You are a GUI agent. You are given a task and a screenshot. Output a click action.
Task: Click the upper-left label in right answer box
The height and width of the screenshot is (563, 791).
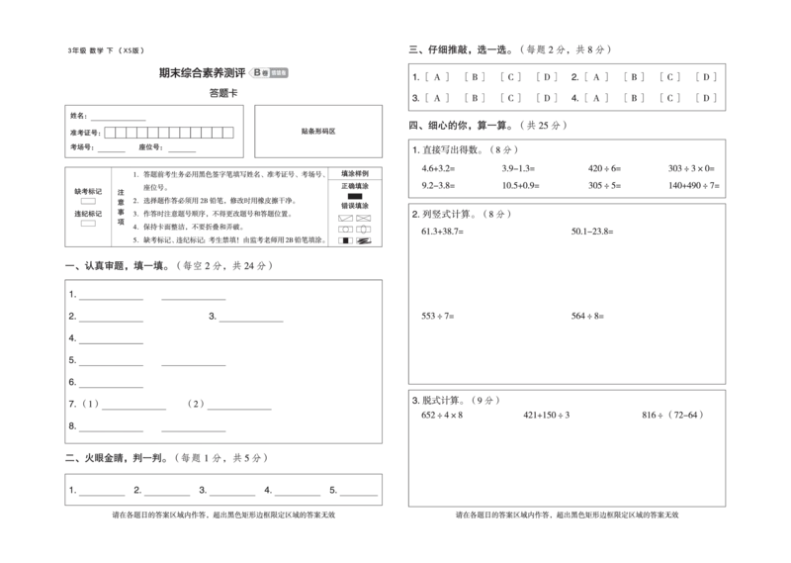click(x=440, y=231)
